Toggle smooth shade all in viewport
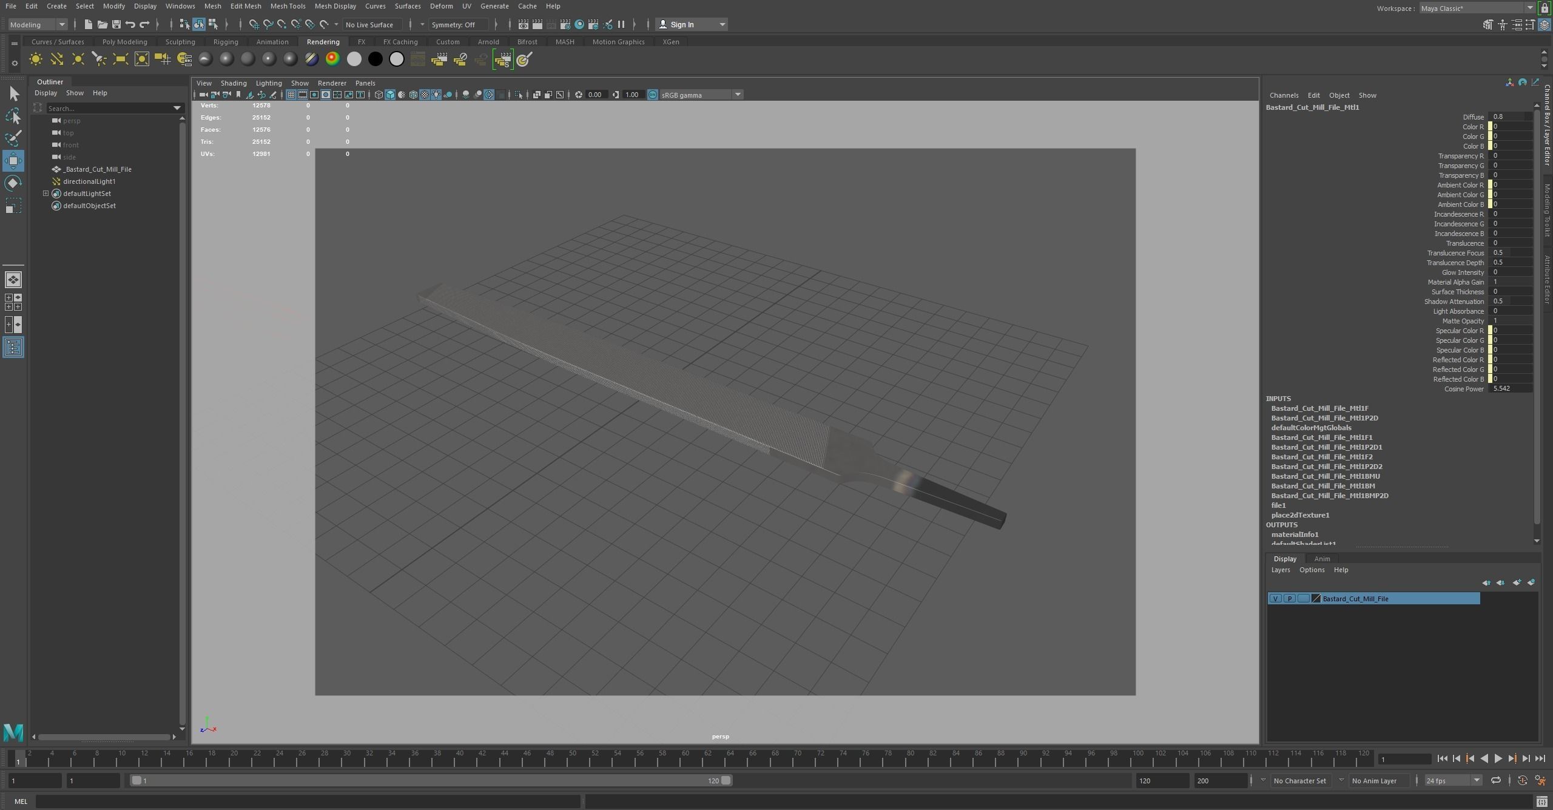The image size is (1553, 810). (x=390, y=95)
